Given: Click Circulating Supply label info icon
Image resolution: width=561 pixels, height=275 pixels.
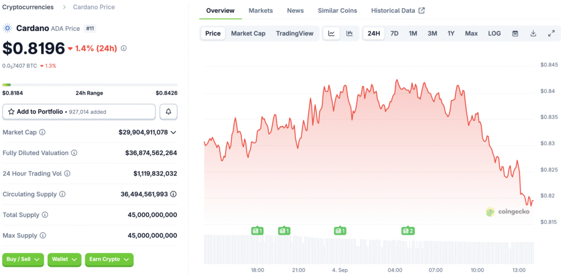Looking at the screenshot, I should tap(62, 194).
